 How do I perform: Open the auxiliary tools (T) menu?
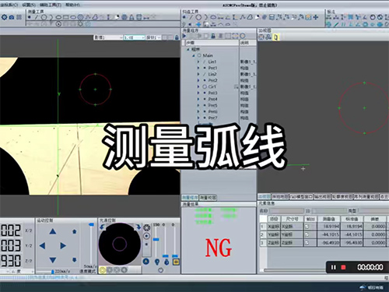pyautogui.click(x=51, y=5)
